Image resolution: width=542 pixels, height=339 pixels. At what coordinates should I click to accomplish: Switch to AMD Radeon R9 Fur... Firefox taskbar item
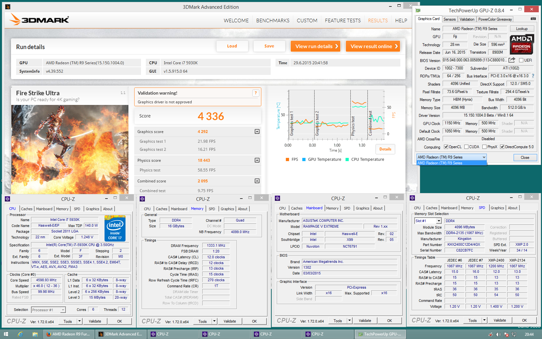coord(69,334)
